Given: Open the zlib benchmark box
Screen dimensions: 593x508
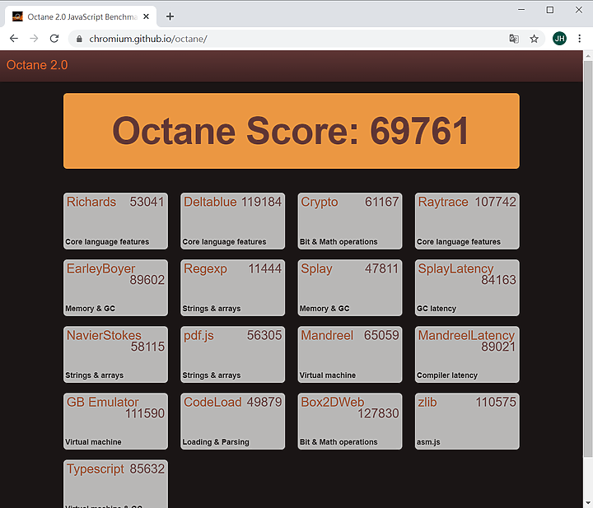Looking at the screenshot, I should pyautogui.click(x=467, y=421).
